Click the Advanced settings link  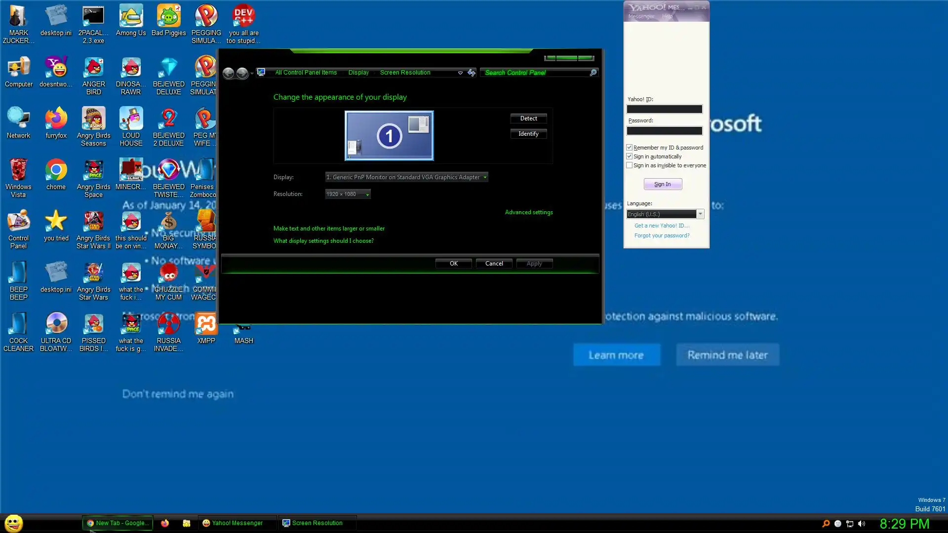528,212
